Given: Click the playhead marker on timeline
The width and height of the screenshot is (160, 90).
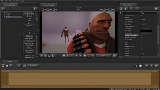Looking at the screenshot, I should click(x=9, y=71).
